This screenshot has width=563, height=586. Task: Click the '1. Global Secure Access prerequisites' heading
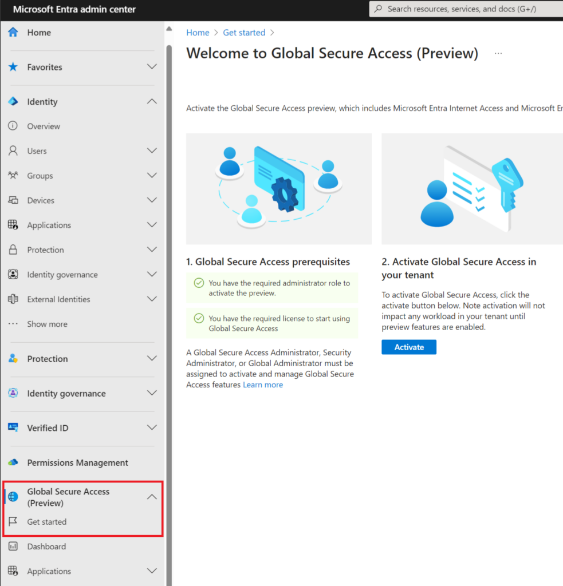[268, 262]
